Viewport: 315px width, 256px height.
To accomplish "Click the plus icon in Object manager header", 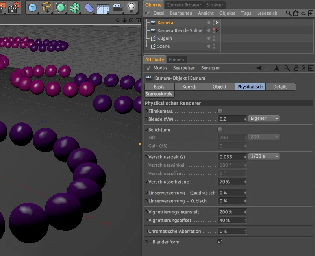I will coord(311,13).
